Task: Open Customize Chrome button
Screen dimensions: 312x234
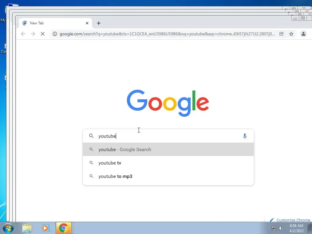Action: pos(290,220)
